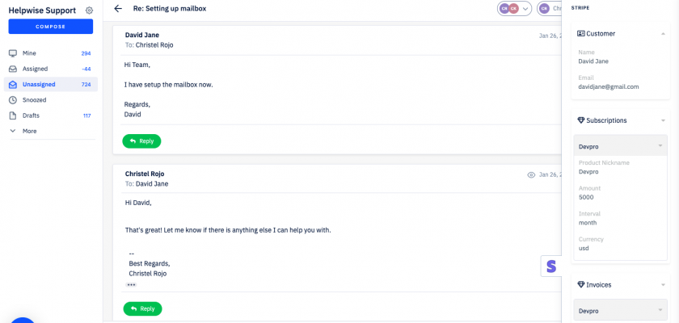The height and width of the screenshot is (323, 679).
Task: Click the Customer card icon
Action: click(580, 33)
